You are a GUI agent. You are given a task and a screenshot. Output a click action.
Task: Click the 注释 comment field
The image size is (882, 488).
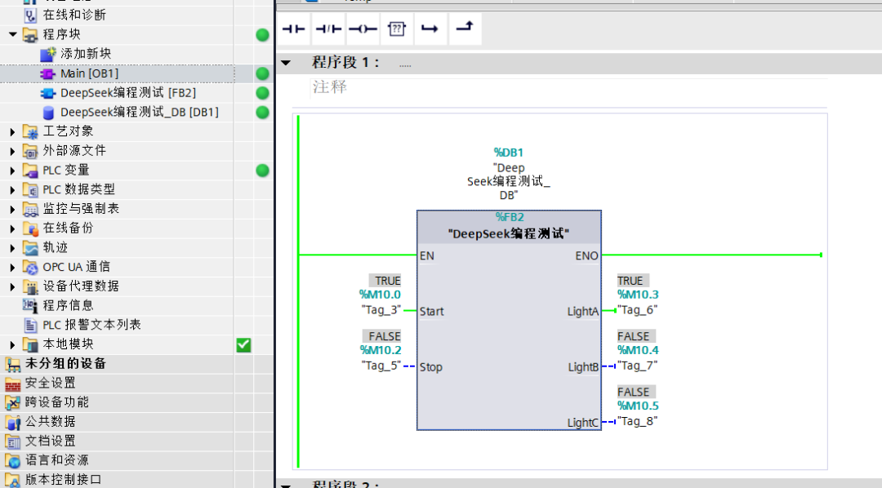pyautogui.click(x=568, y=87)
